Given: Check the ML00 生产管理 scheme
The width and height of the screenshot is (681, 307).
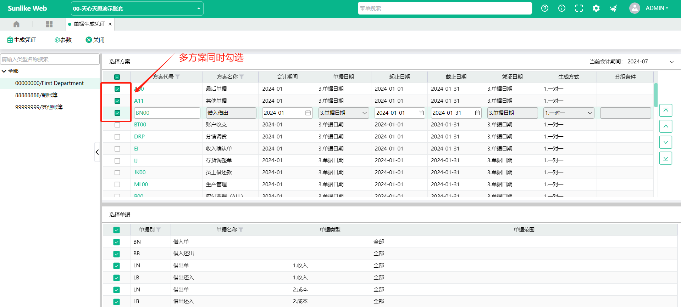Looking at the screenshot, I should [x=117, y=184].
